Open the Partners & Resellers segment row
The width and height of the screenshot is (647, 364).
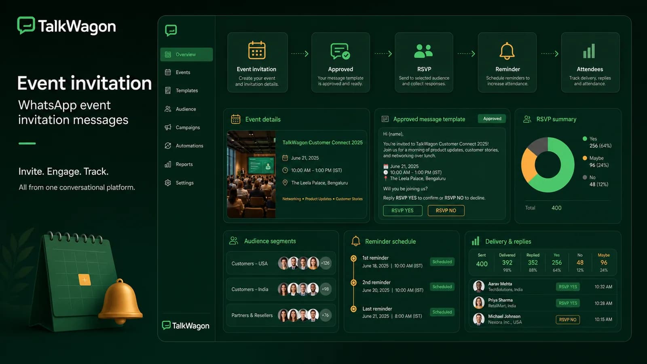[x=281, y=315]
